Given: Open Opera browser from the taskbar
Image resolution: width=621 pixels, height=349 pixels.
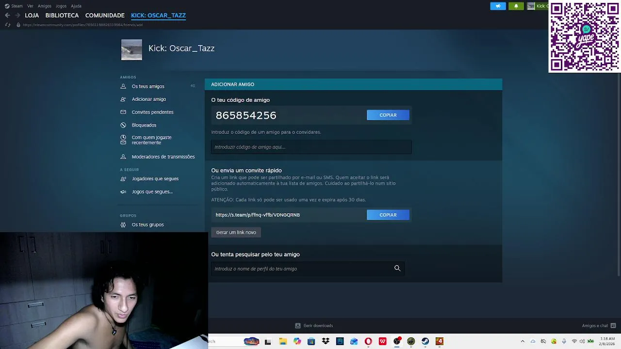Looking at the screenshot, I should (x=368, y=341).
